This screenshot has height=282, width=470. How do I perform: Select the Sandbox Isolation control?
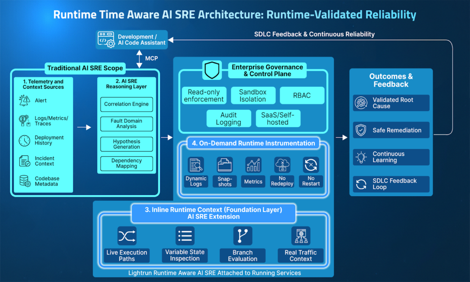[253, 95]
